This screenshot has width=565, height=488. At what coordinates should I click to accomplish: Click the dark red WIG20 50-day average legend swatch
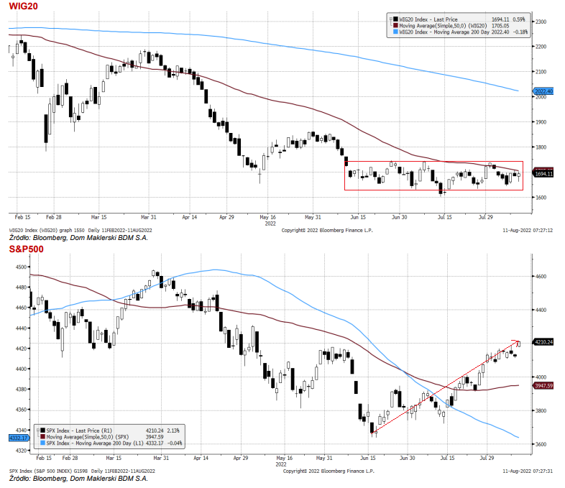coord(395,26)
